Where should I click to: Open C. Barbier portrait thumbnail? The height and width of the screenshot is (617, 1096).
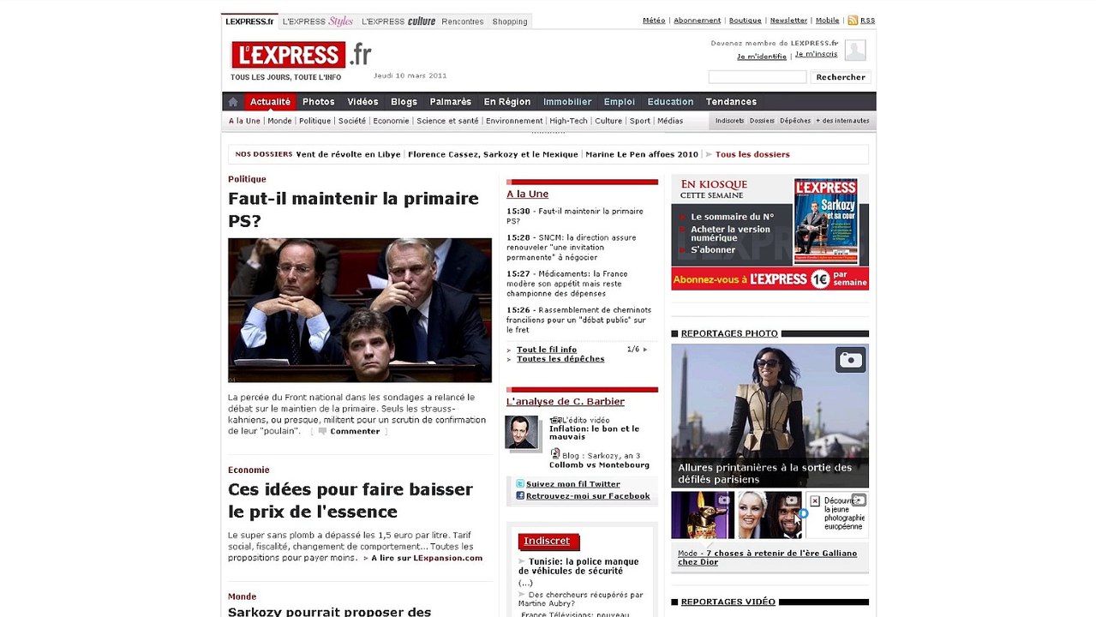[522, 433]
